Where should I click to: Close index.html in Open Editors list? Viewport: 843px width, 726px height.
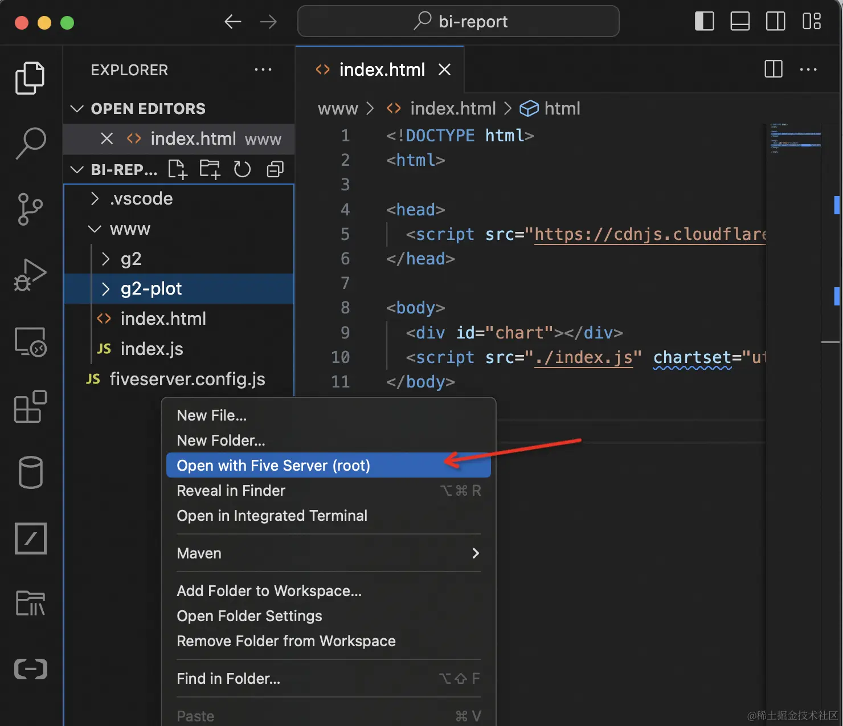tap(107, 138)
